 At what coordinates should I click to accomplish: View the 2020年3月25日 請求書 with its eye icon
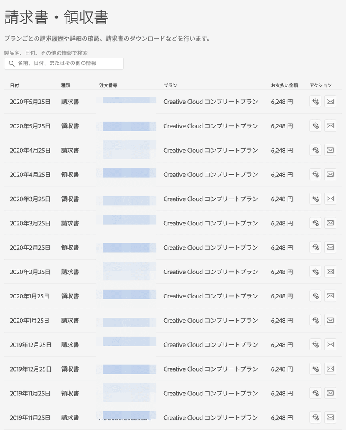pos(315,223)
